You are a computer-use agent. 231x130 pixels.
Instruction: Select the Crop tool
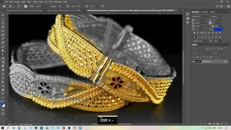[x=3, y=31]
